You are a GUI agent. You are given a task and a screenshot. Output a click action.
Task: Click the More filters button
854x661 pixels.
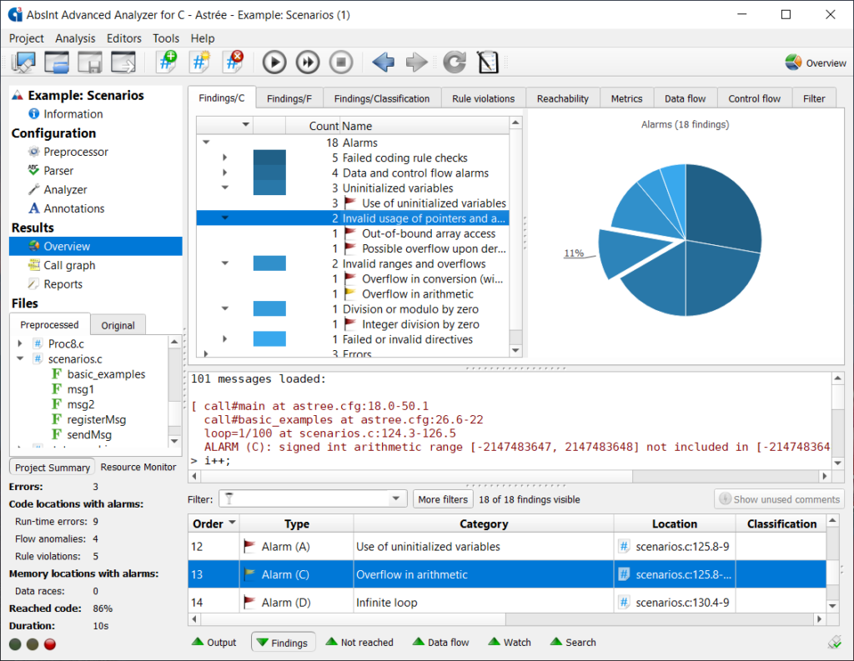443,499
